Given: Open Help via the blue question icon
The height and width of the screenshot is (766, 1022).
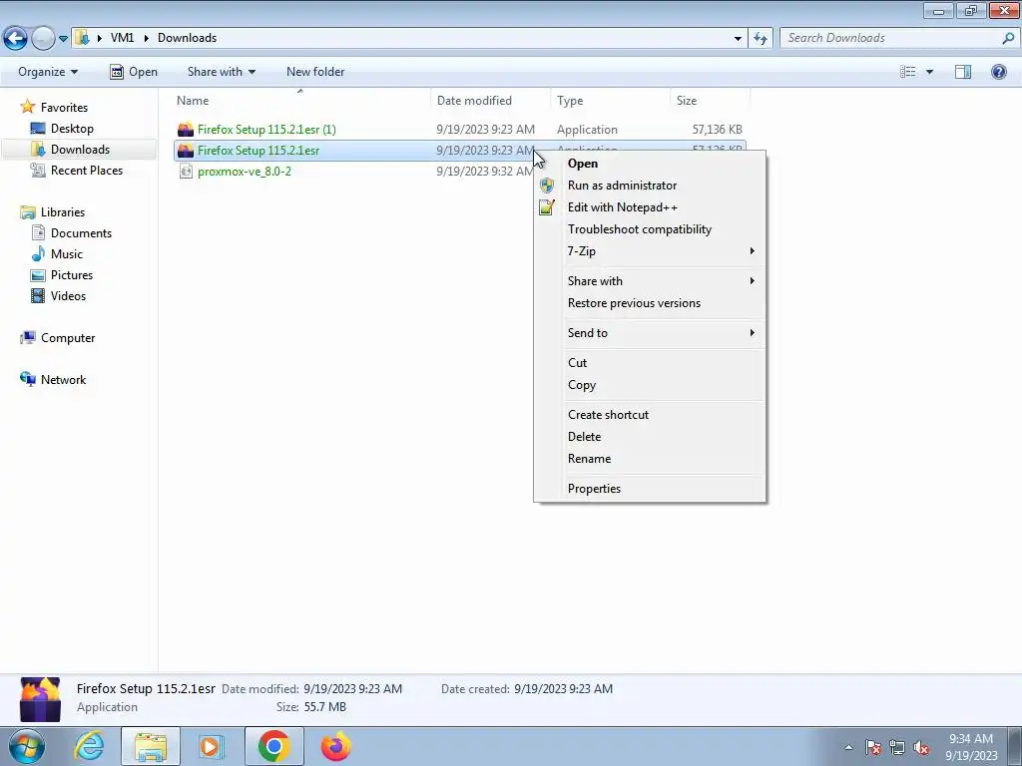Looking at the screenshot, I should coord(998,72).
